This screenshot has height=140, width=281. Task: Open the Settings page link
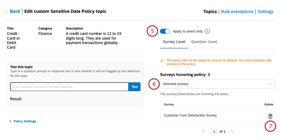265,12
